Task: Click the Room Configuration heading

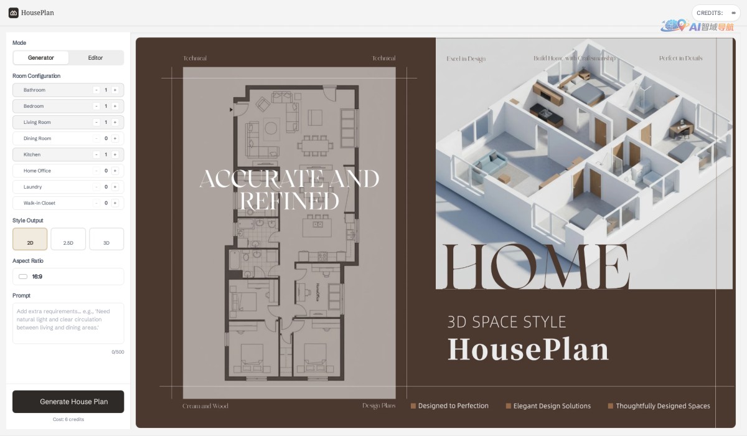Action: click(x=37, y=76)
